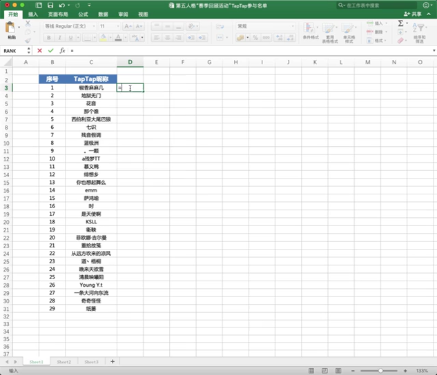The width and height of the screenshot is (437, 375).
Task: Click the yellow fill color swatch
Action: point(103,37)
